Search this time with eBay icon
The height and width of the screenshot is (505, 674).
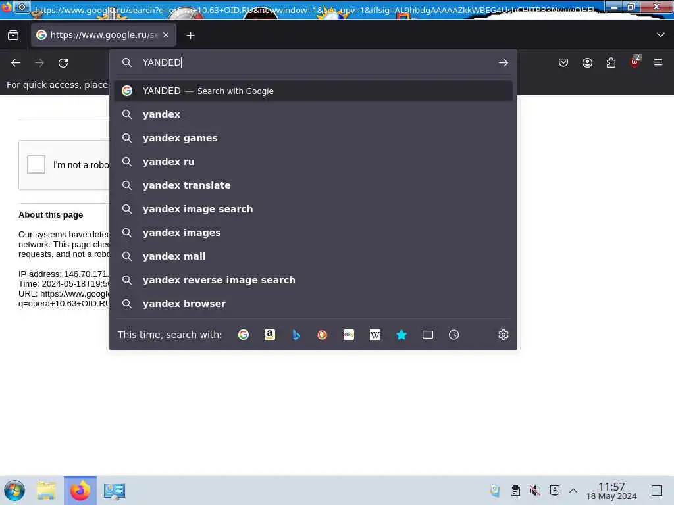pos(349,335)
